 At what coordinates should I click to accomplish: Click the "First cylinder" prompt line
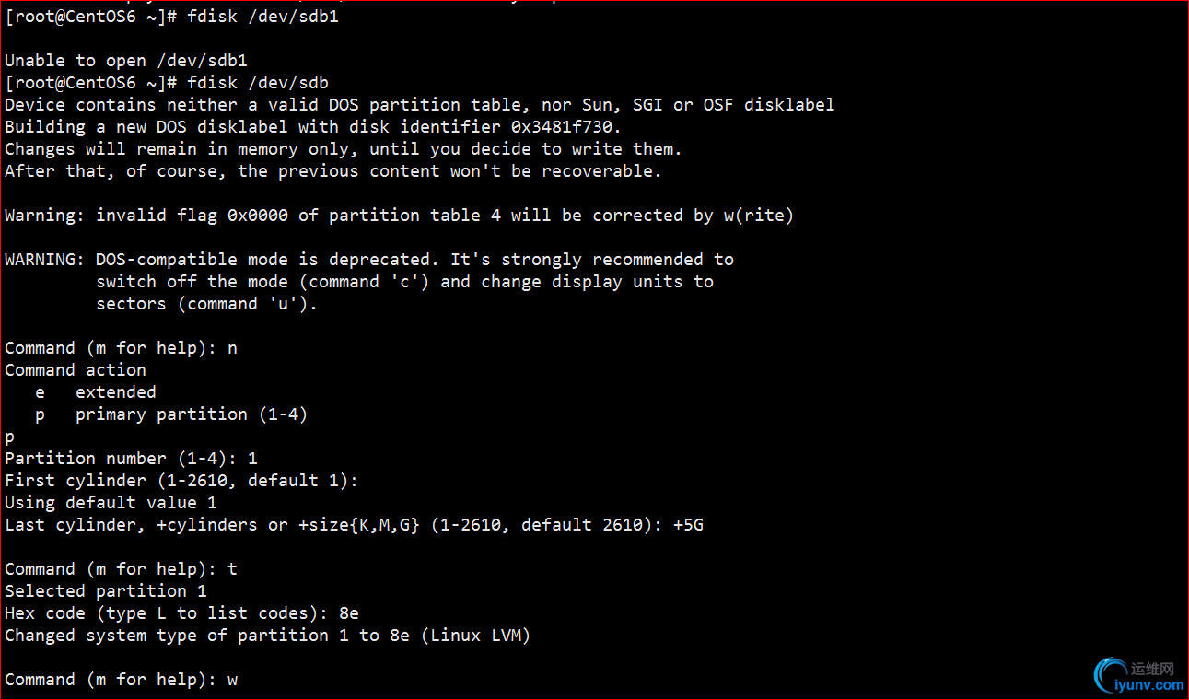[181, 481]
